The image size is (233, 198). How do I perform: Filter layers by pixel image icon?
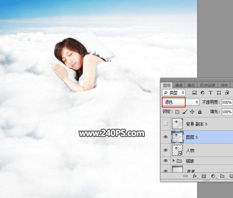click(194, 93)
